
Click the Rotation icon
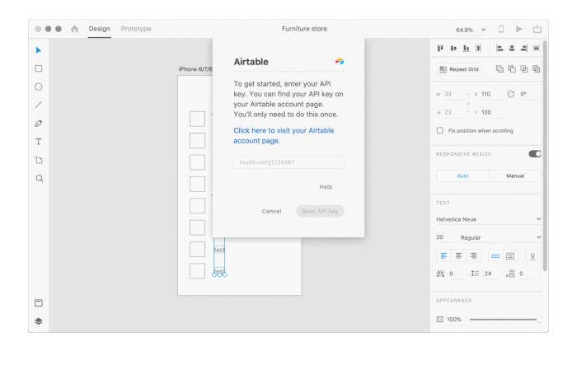point(511,94)
